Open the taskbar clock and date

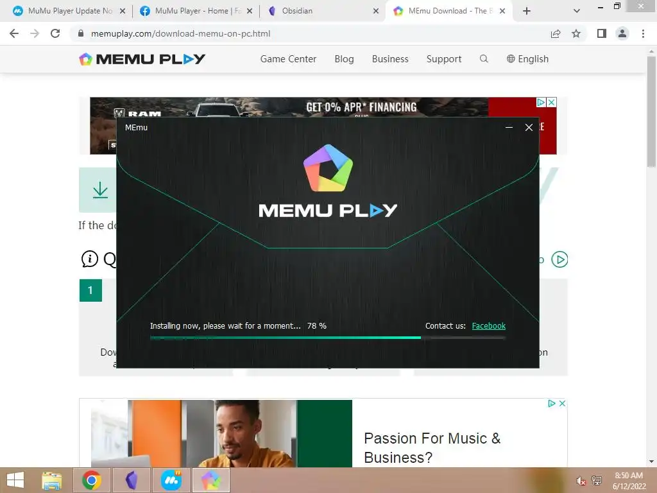coord(629,481)
